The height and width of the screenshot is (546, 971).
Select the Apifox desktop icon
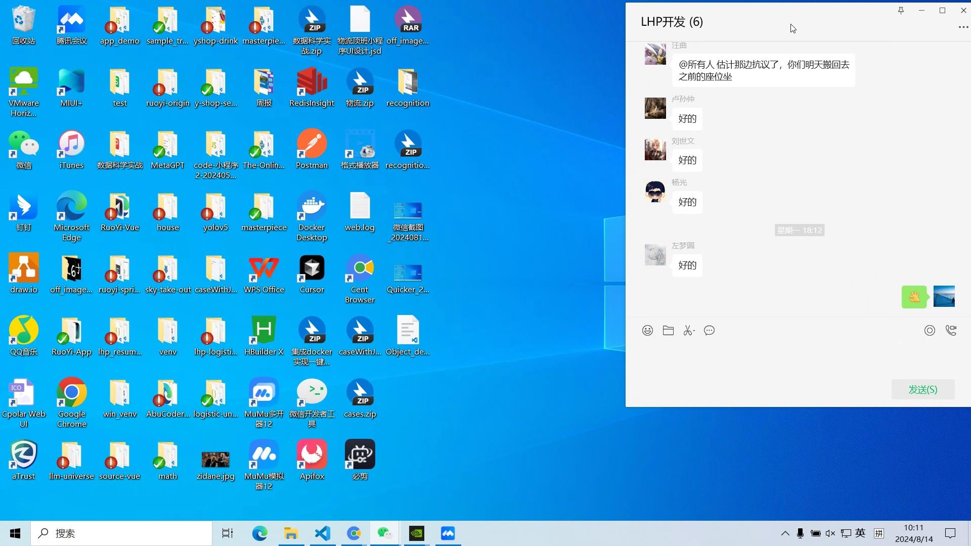click(312, 461)
